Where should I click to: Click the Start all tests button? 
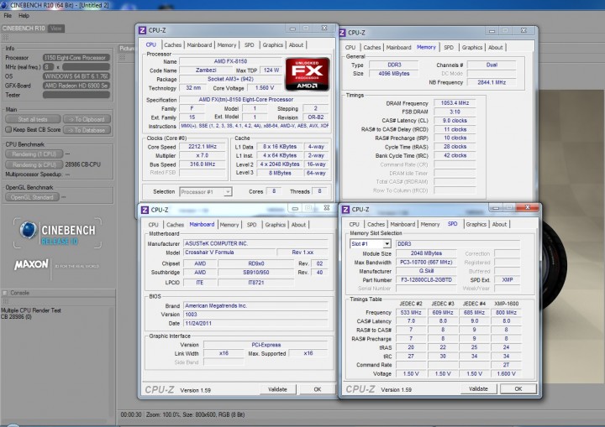[x=33, y=119]
